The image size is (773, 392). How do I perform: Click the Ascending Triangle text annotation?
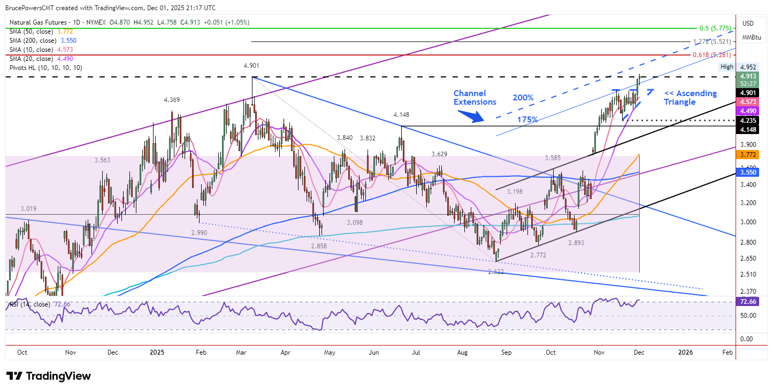[x=690, y=97]
